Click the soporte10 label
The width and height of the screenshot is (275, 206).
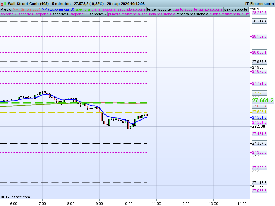tap(61, 14)
